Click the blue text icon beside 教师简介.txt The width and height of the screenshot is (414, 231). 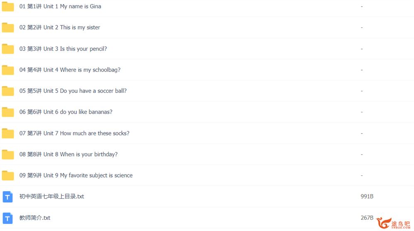point(7,218)
